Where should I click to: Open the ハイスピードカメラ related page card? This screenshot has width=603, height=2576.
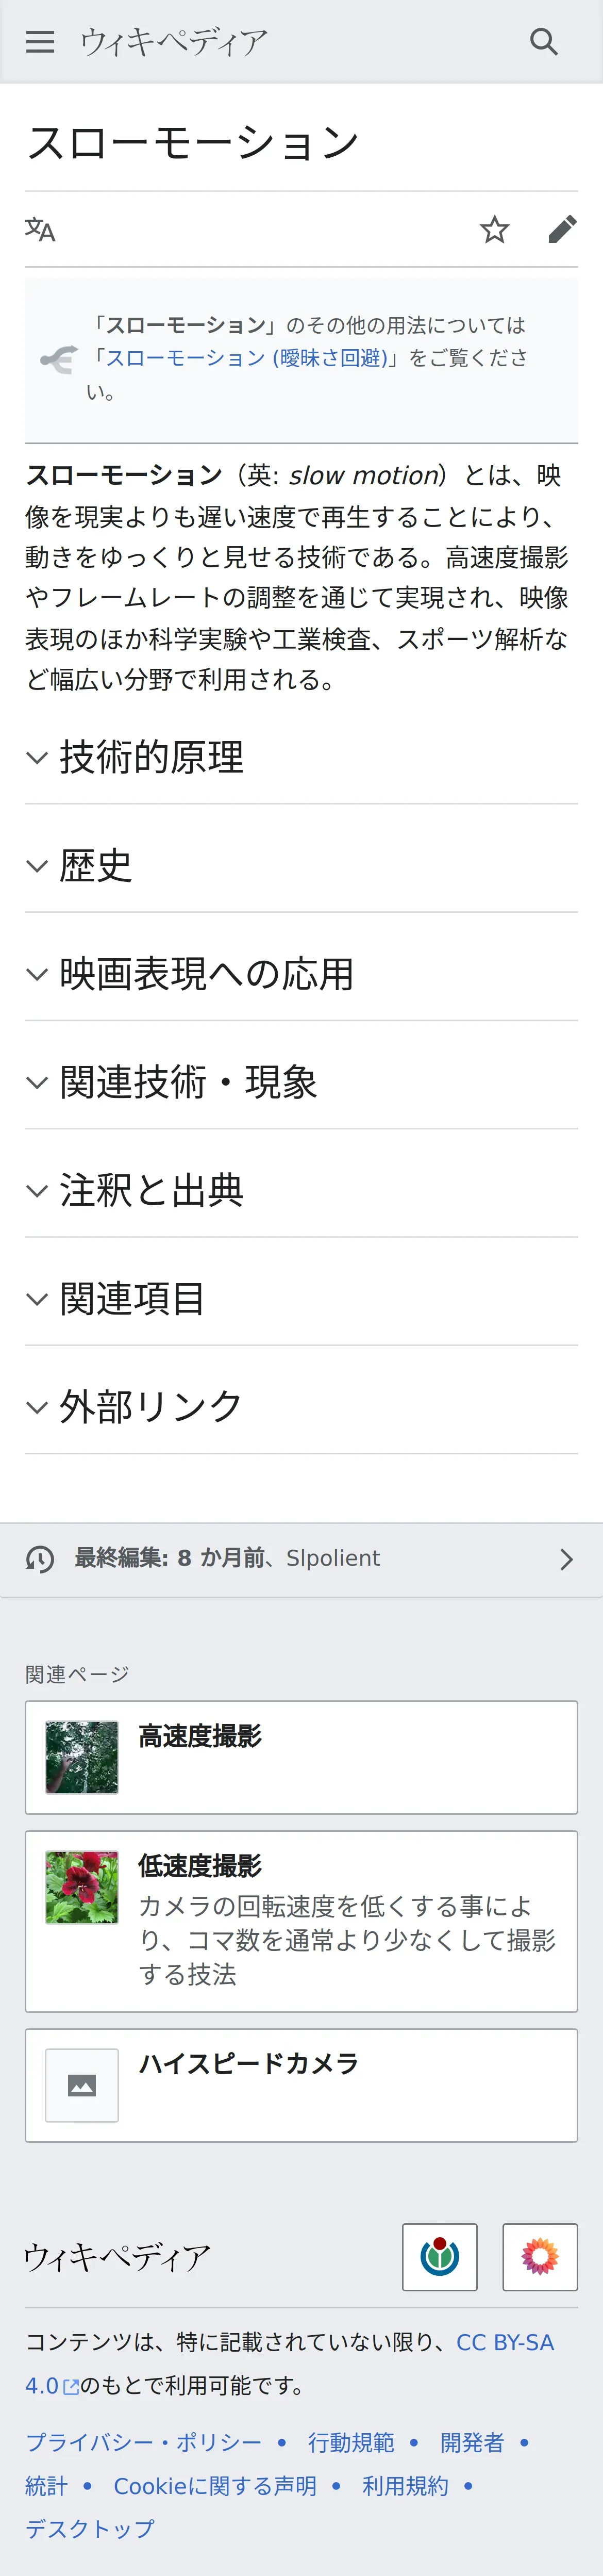(x=301, y=2085)
